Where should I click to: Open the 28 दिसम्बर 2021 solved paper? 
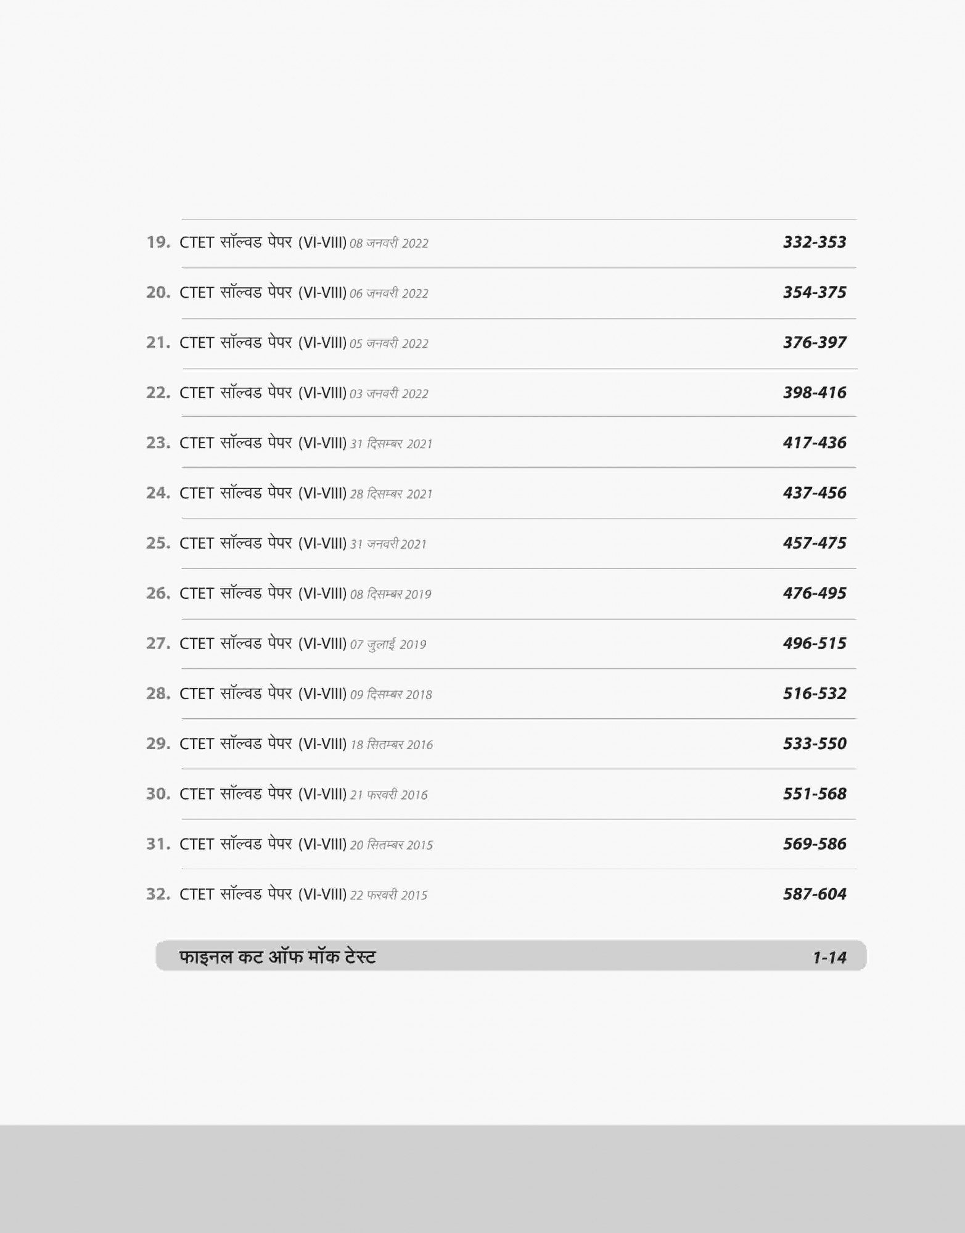point(289,493)
